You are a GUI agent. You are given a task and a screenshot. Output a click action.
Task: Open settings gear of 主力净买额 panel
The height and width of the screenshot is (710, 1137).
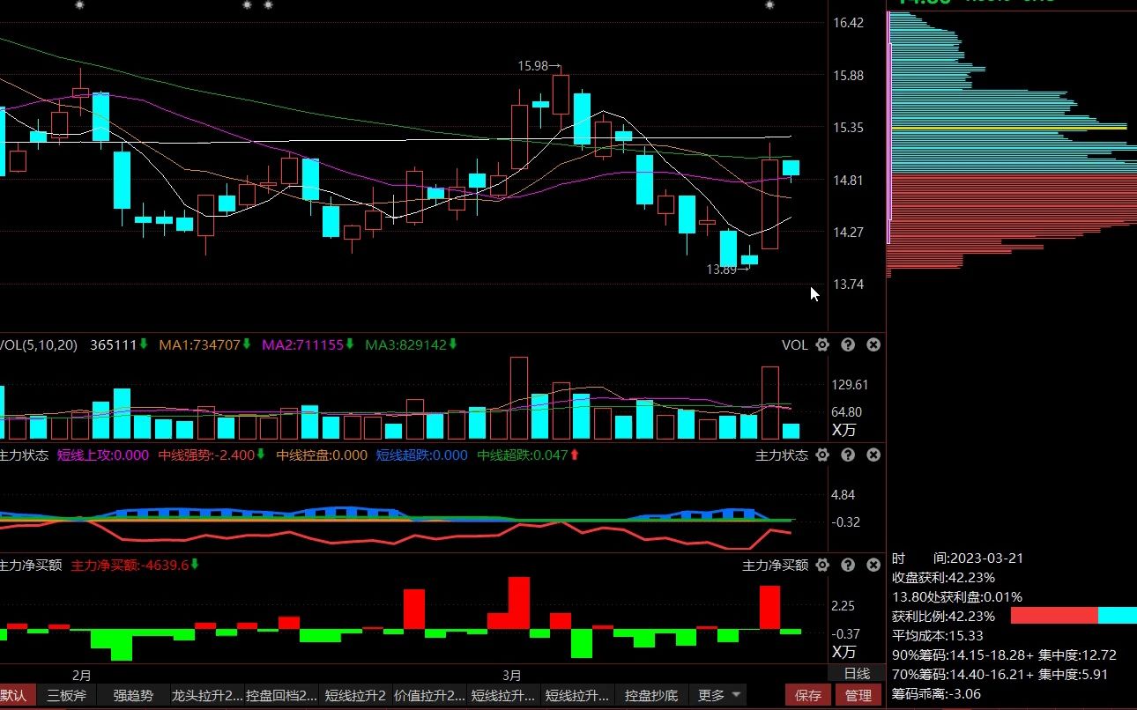click(x=822, y=566)
